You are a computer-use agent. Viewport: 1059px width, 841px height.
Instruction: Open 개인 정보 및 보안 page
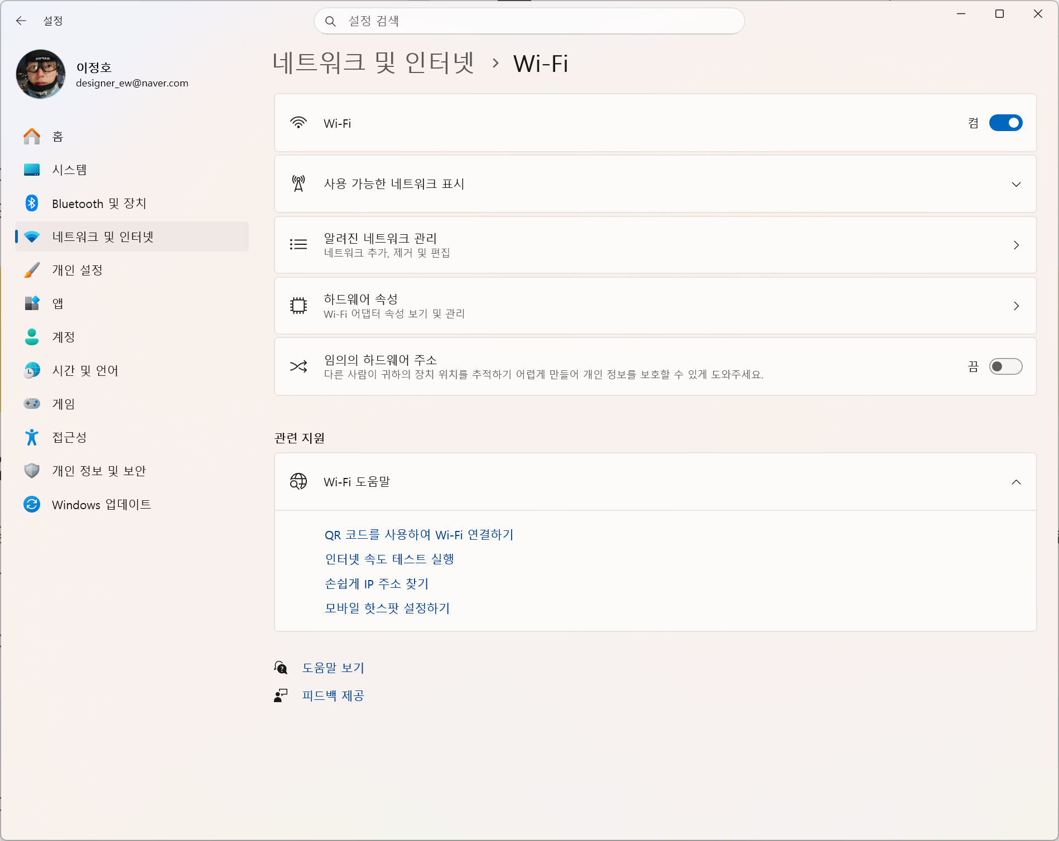132,471
